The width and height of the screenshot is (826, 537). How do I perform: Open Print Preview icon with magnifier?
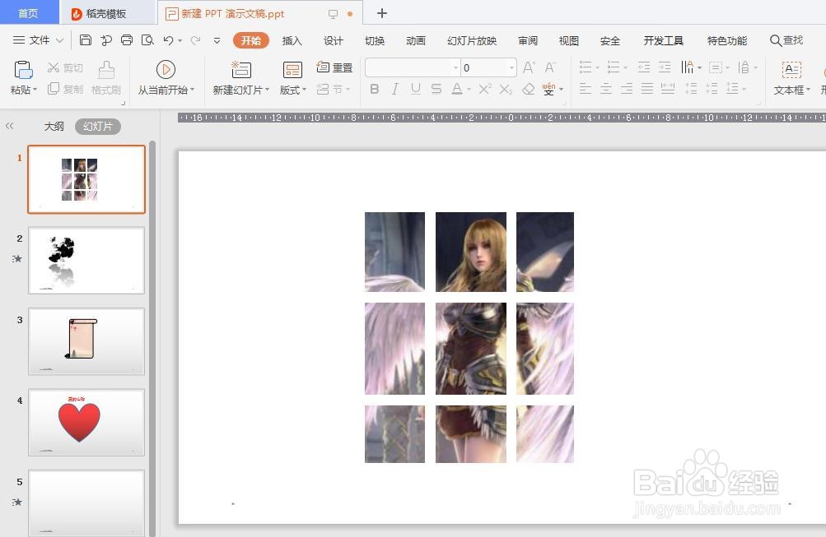pyautogui.click(x=147, y=40)
